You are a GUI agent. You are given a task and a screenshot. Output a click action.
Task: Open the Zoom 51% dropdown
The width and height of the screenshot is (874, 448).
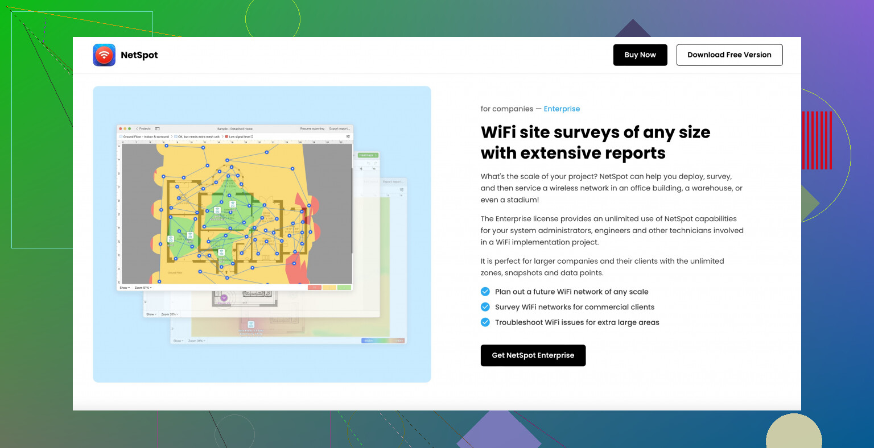(x=143, y=288)
